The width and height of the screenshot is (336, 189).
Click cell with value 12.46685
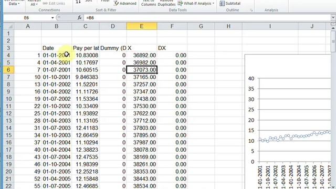coord(85,186)
